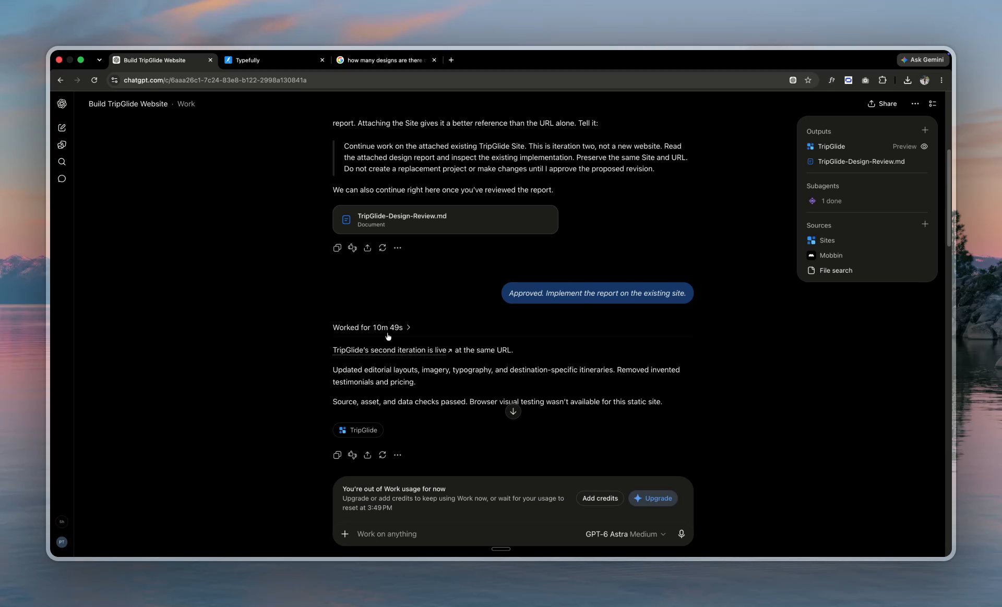Select the File search source

830,271
